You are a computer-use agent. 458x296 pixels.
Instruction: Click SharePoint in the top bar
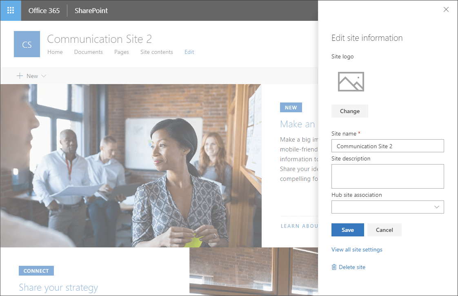click(91, 10)
